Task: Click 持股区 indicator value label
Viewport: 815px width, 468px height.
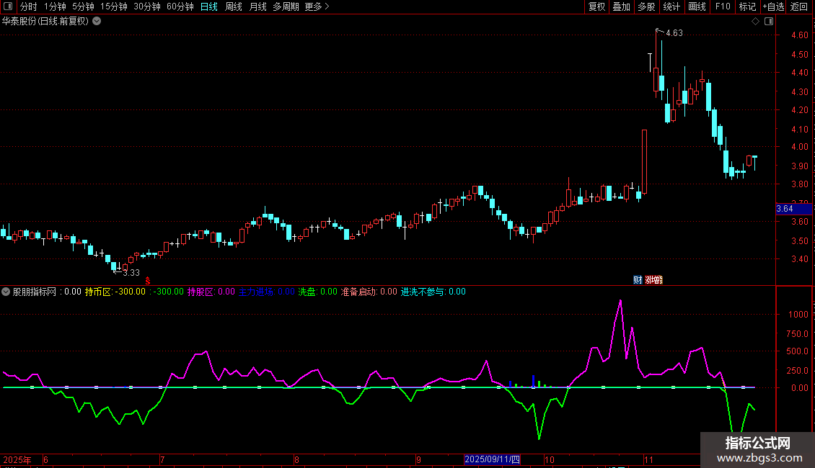Action: click(211, 292)
